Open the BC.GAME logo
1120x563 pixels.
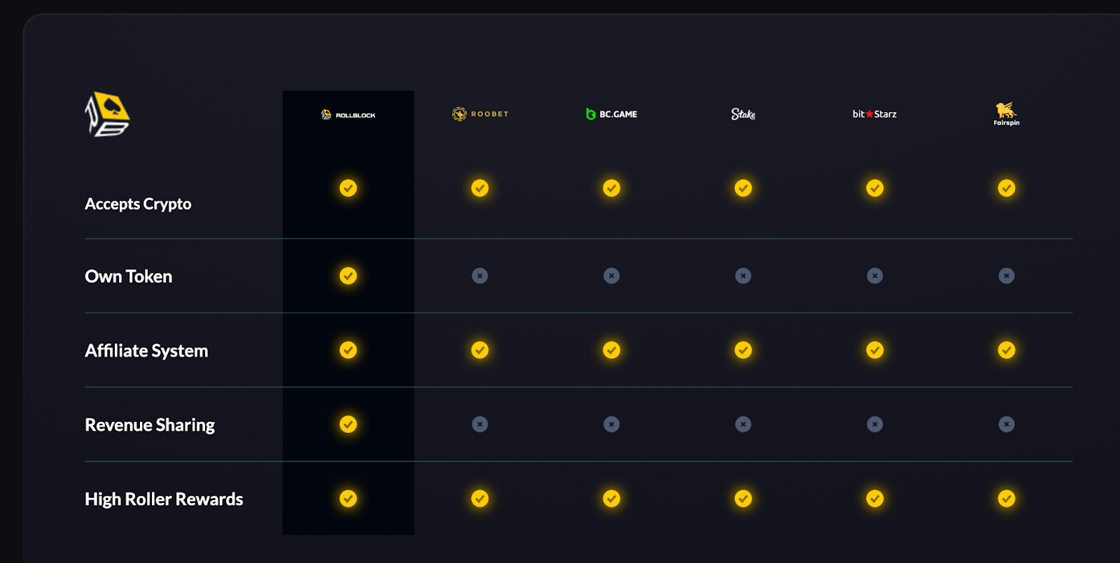coord(611,114)
